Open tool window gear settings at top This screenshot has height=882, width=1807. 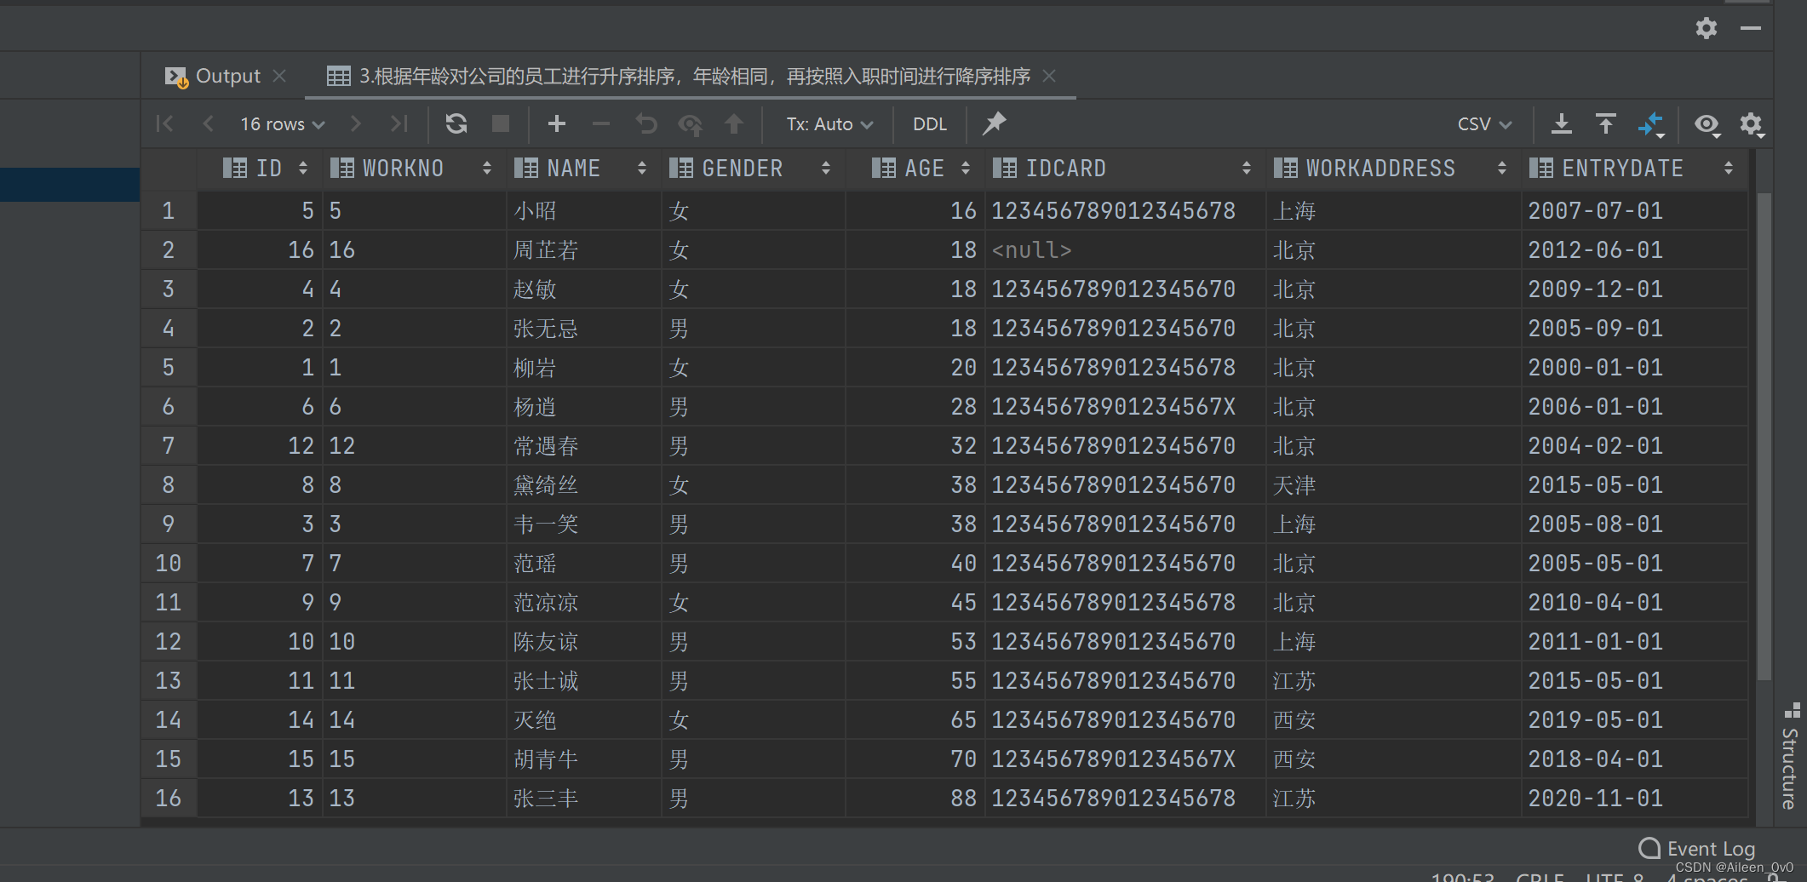click(x=1707, y=28)
